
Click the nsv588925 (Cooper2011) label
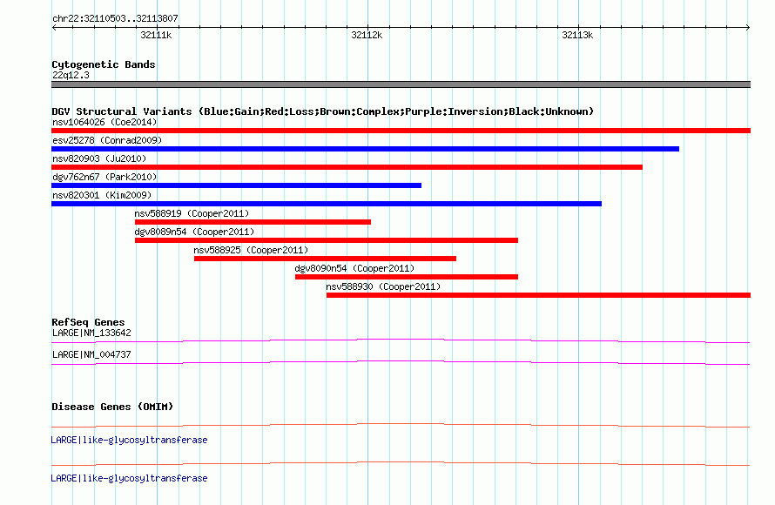coord(251,250)
